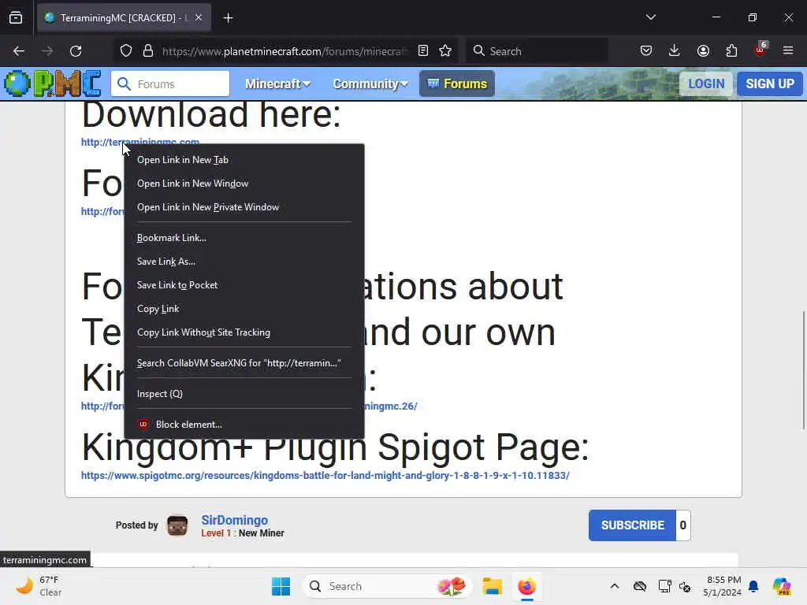
Task: Open the tracking protection shield icon
Action: [x=126, y=51]
